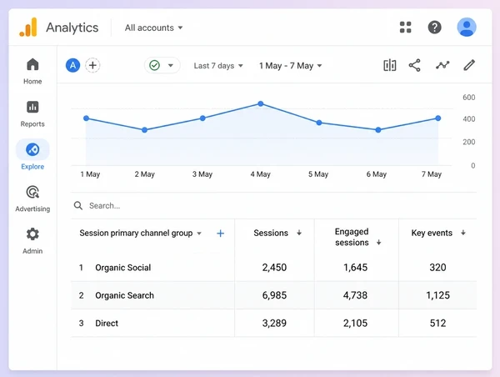Open the 1 May - 7 May date picker
This screenshot has width=500, height=377.
pyautogui.click(x=290, y=66)
